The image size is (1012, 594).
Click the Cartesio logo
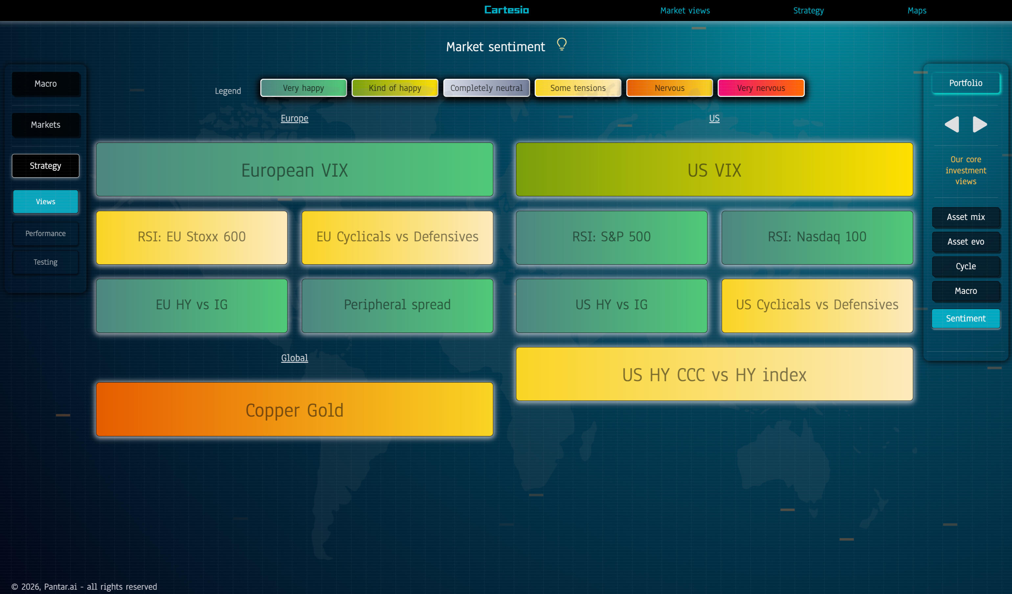pyautogui.click(x=506, y=10)
